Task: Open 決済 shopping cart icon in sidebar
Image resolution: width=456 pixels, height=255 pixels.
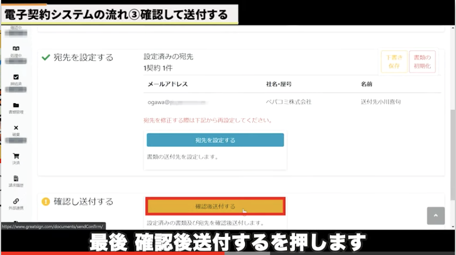Action: click(16, 156)
